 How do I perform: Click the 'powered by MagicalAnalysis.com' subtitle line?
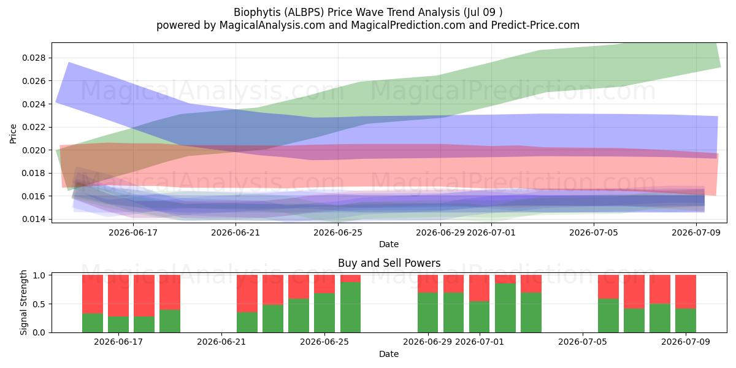tap(368, 25)
